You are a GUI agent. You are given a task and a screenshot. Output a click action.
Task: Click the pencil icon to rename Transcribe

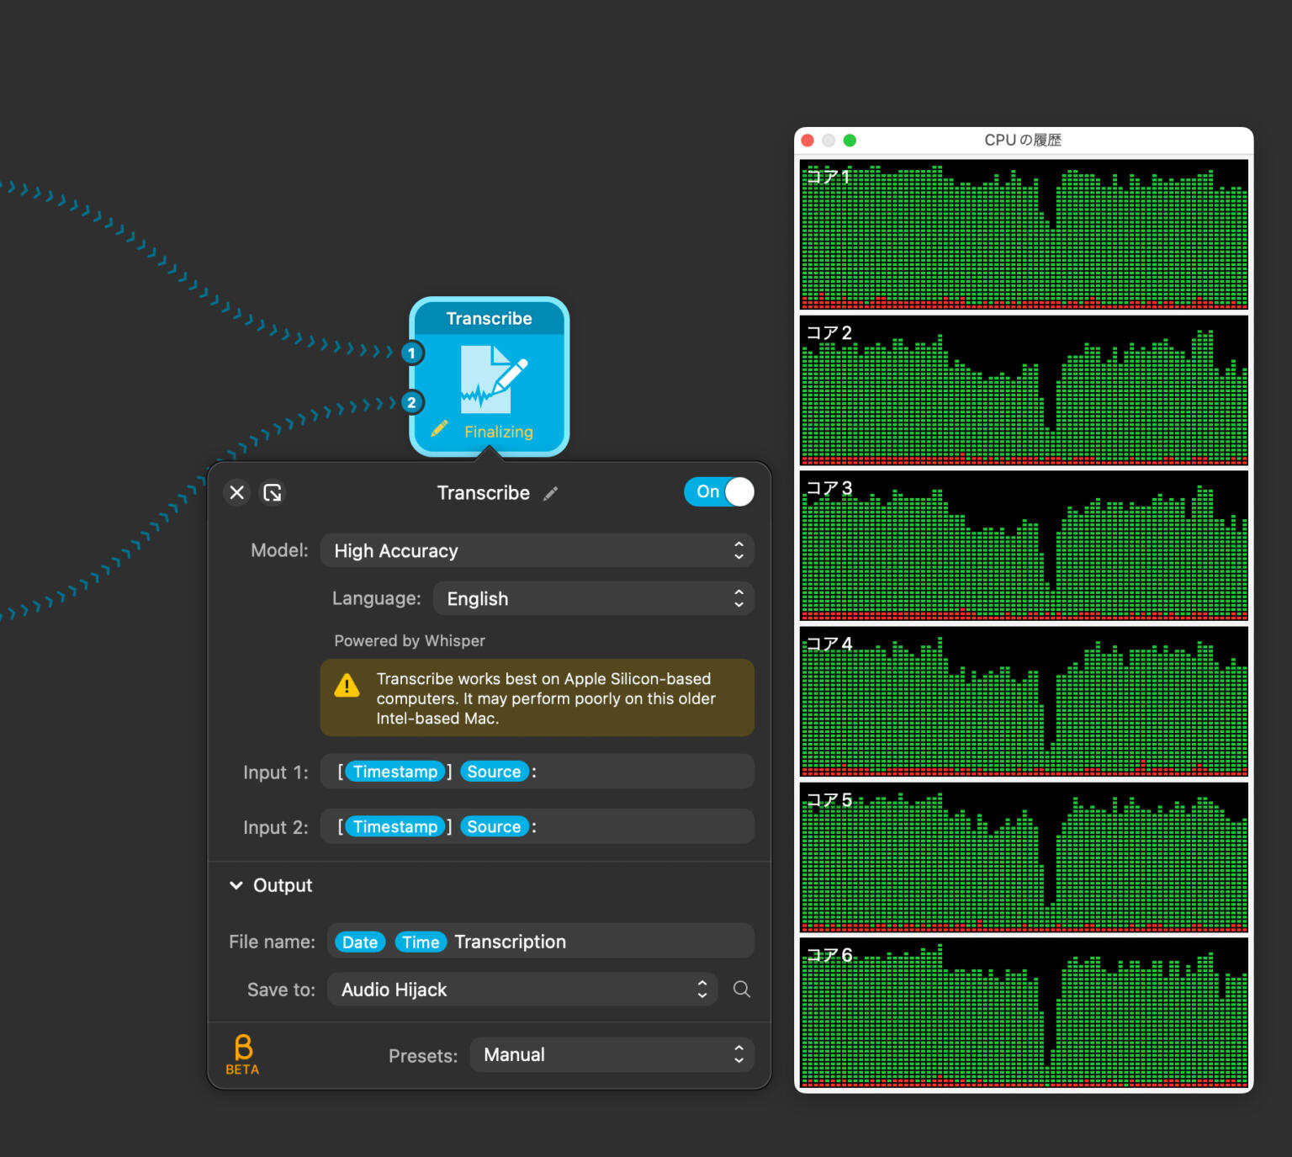click(551, 493)
